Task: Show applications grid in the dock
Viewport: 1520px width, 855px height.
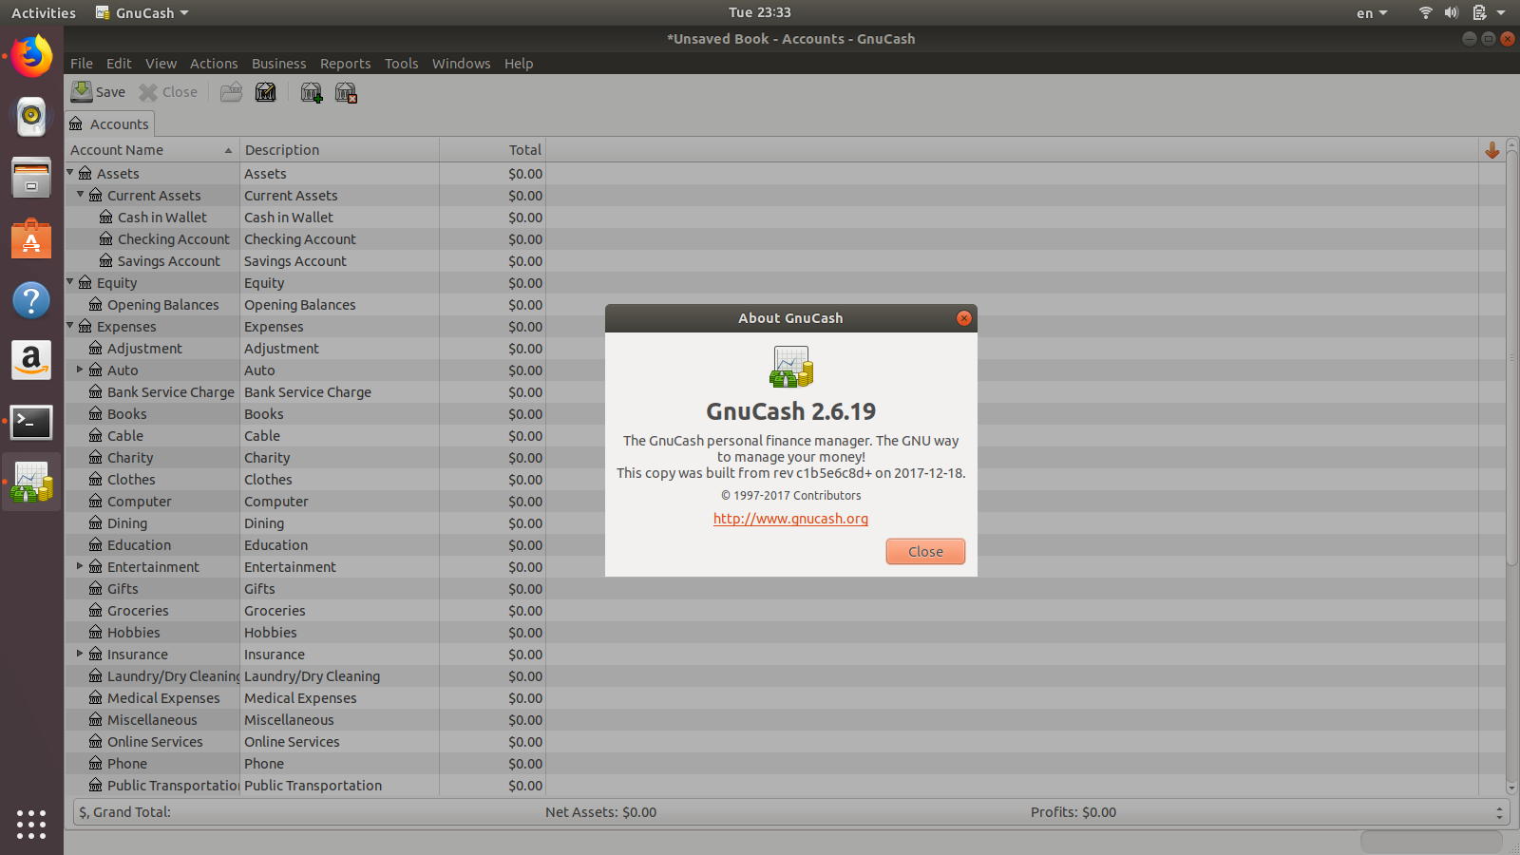Action: coord(31,824)
